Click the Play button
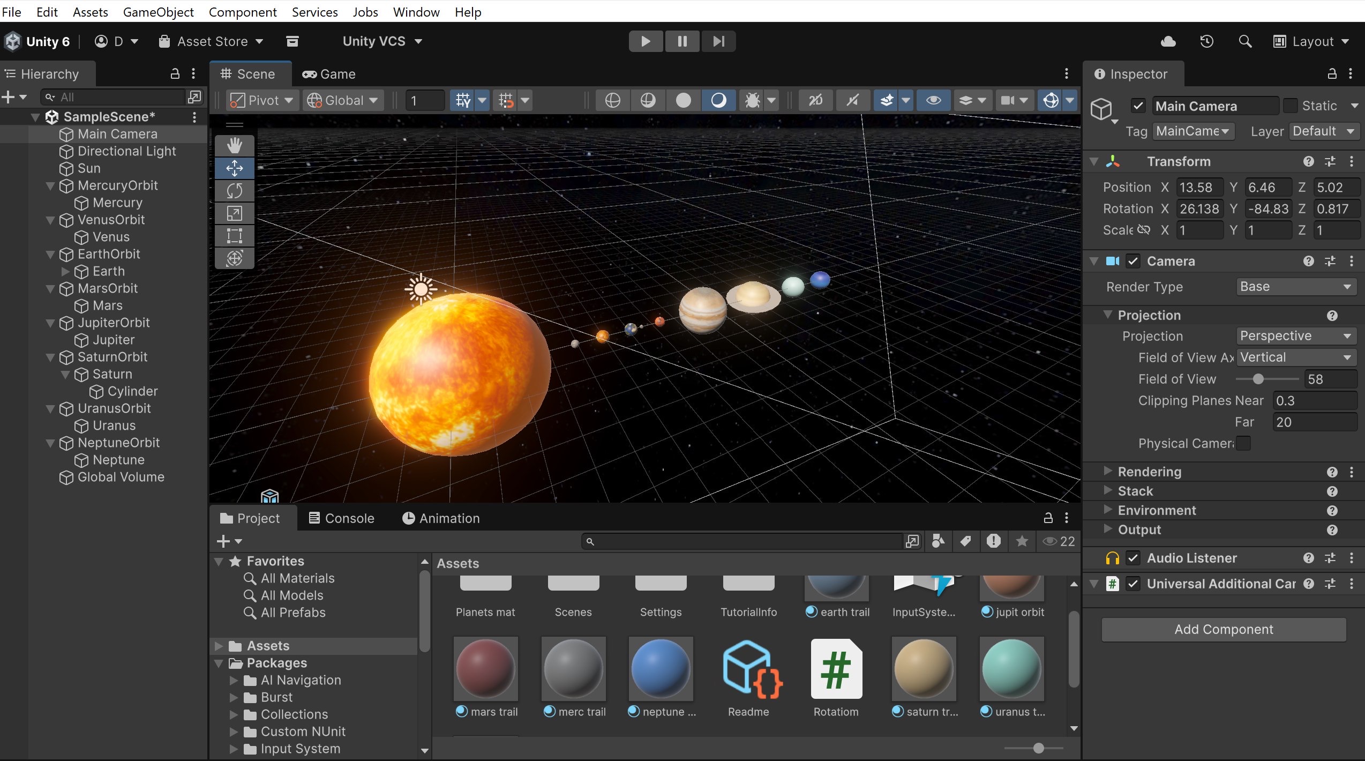Image resolution: width=1365 pixels, height=761 pixels. 646,41
